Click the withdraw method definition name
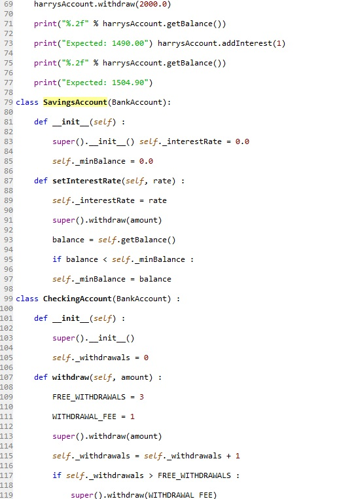The height and width of the screenshot is (499, 354). [71, 377]
